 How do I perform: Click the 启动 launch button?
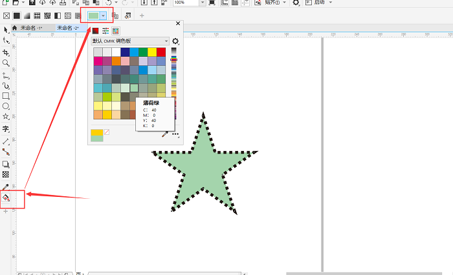click(319, 3)
